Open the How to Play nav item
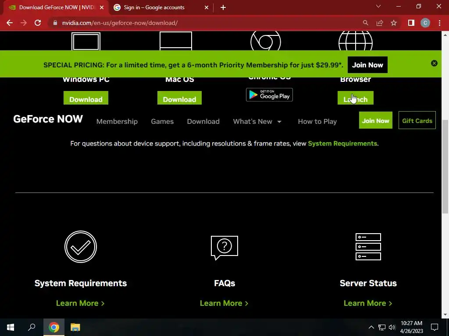 tap(317, 122)
